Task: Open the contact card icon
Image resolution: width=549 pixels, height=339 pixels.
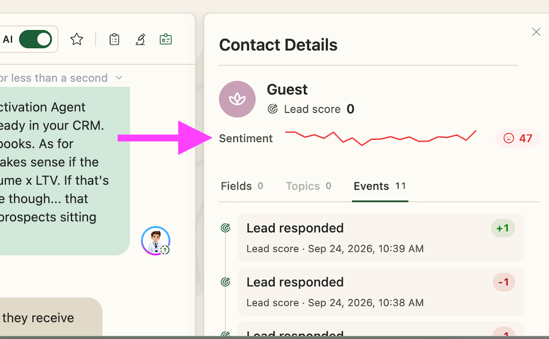Action: (x=166, y=39)
